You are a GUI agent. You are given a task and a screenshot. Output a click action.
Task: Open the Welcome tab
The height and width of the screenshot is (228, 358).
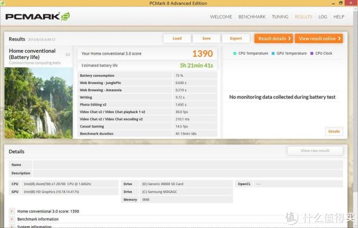(221, 17)
